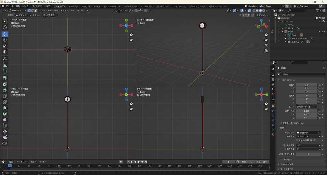327x175 pixels.
Task: Expand the 頂点グループ item in the outliner
Action: pyautogui.click(x=286, y=42)
